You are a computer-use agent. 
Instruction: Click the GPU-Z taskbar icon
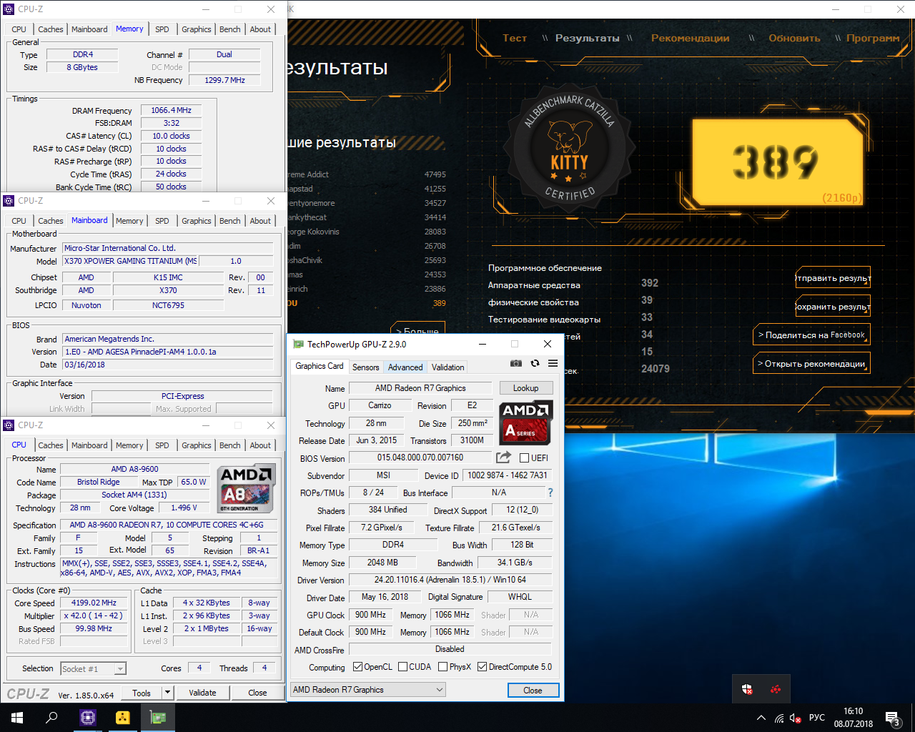tap(157, 718)
